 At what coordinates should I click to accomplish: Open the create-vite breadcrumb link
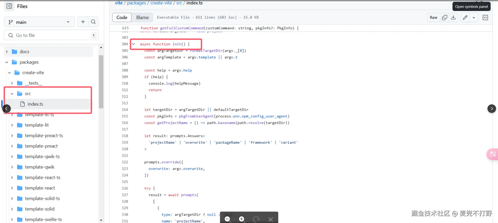[x=161, y=3]
